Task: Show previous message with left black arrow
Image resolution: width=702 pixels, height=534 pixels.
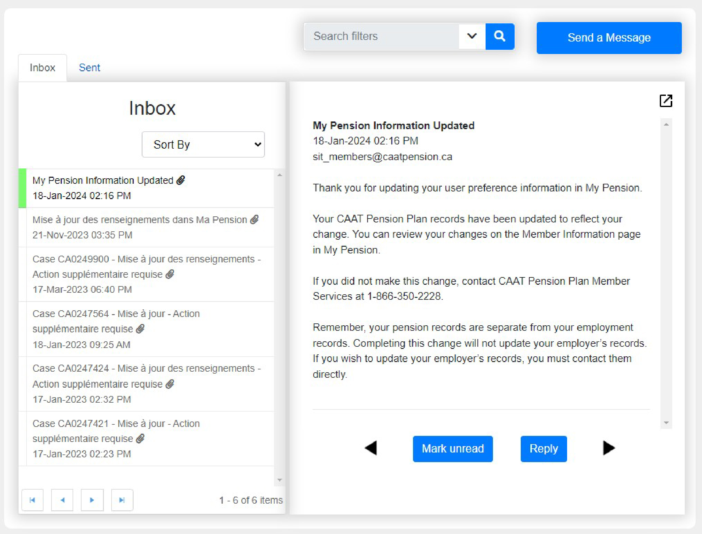Action: point(371,448)
